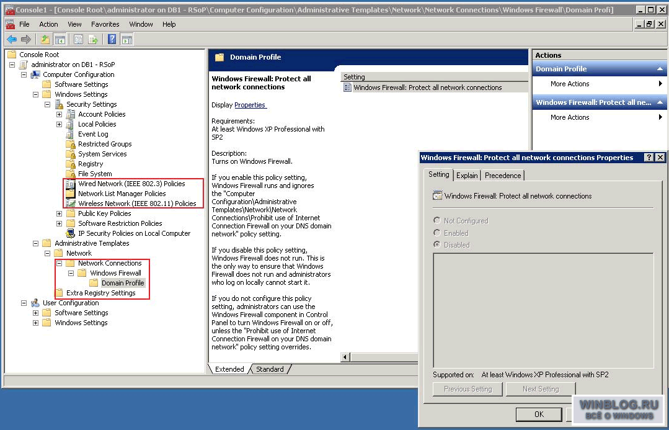Click the policy icon in the Setting list row

point(347,87)
